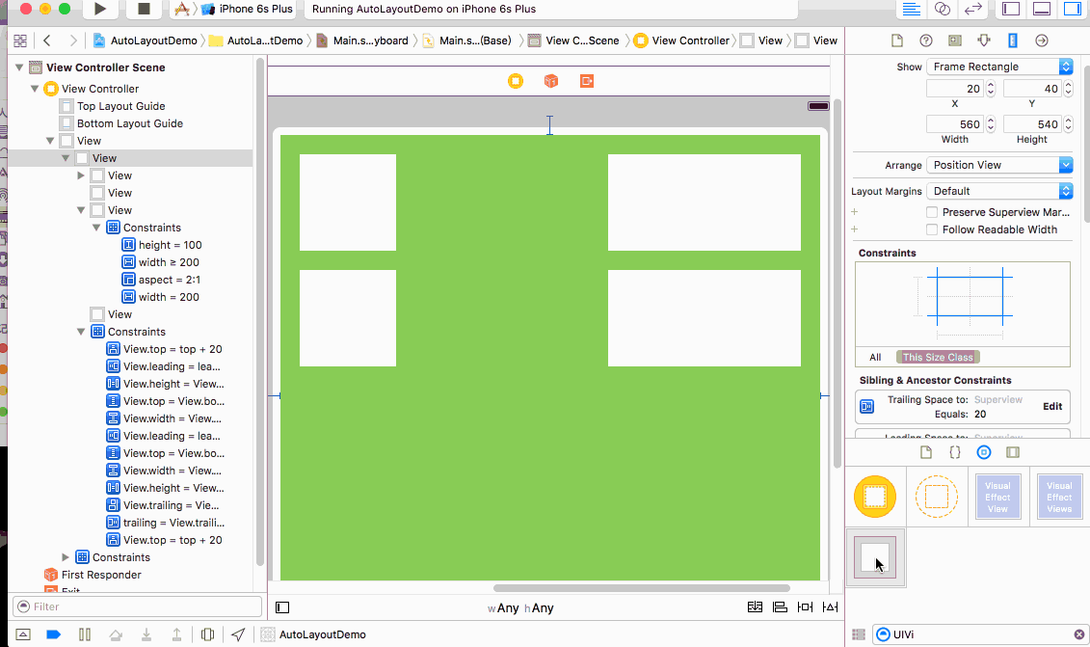
Task: Stop the running AutoLayoutDemo app
Action: (144, 9)
